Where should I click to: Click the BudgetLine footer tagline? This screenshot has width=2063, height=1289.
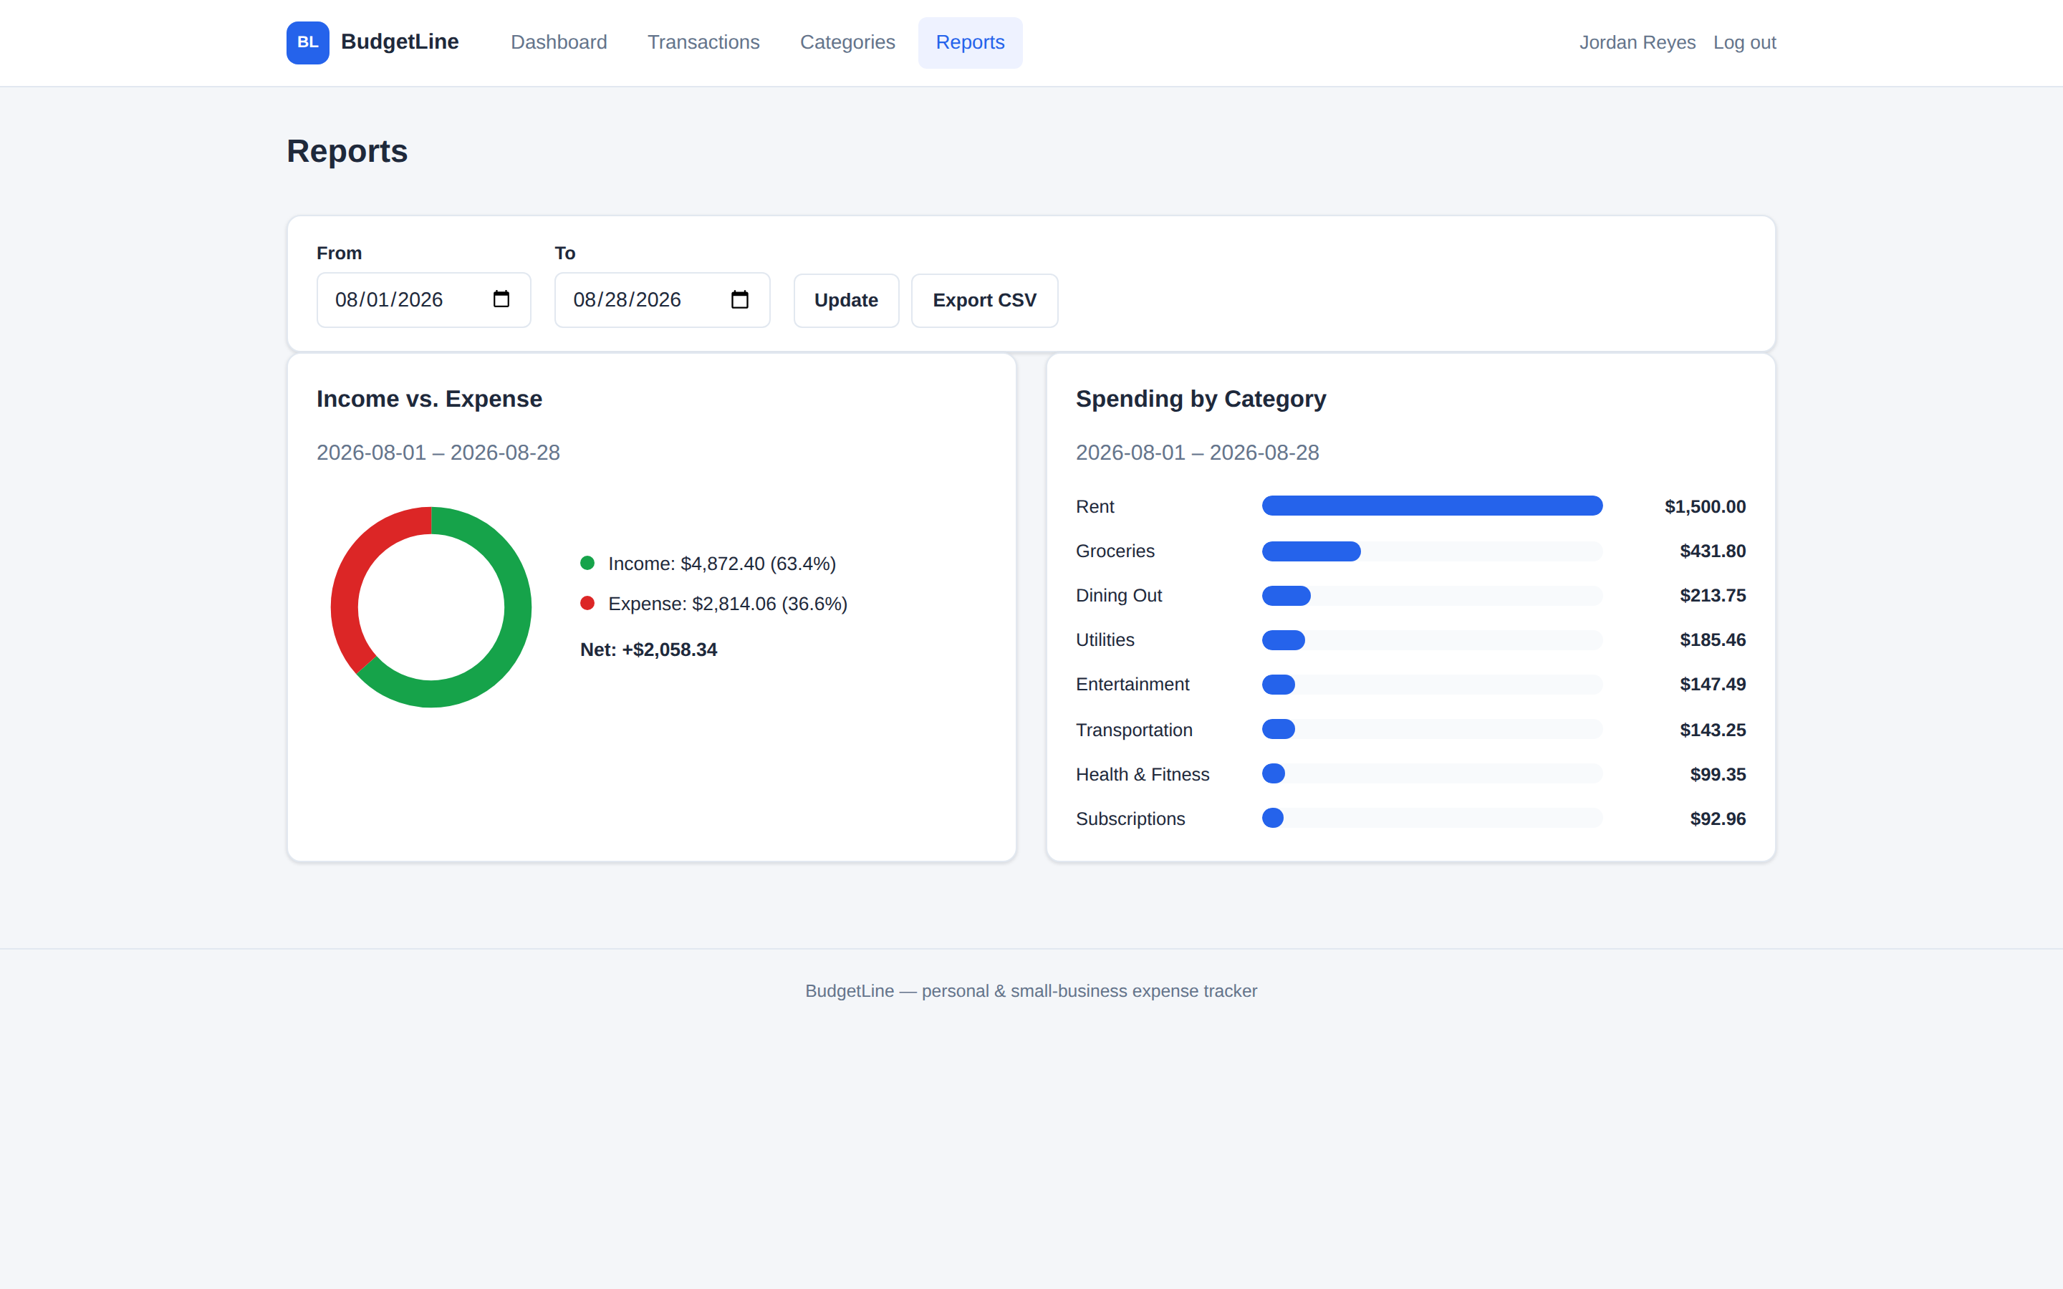pyautogui.click(x=1031, y=990)
